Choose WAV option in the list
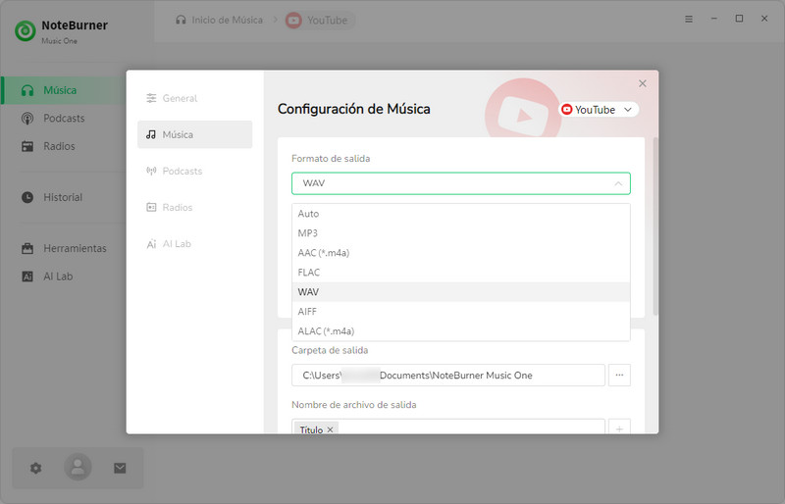 pos(461,292)
